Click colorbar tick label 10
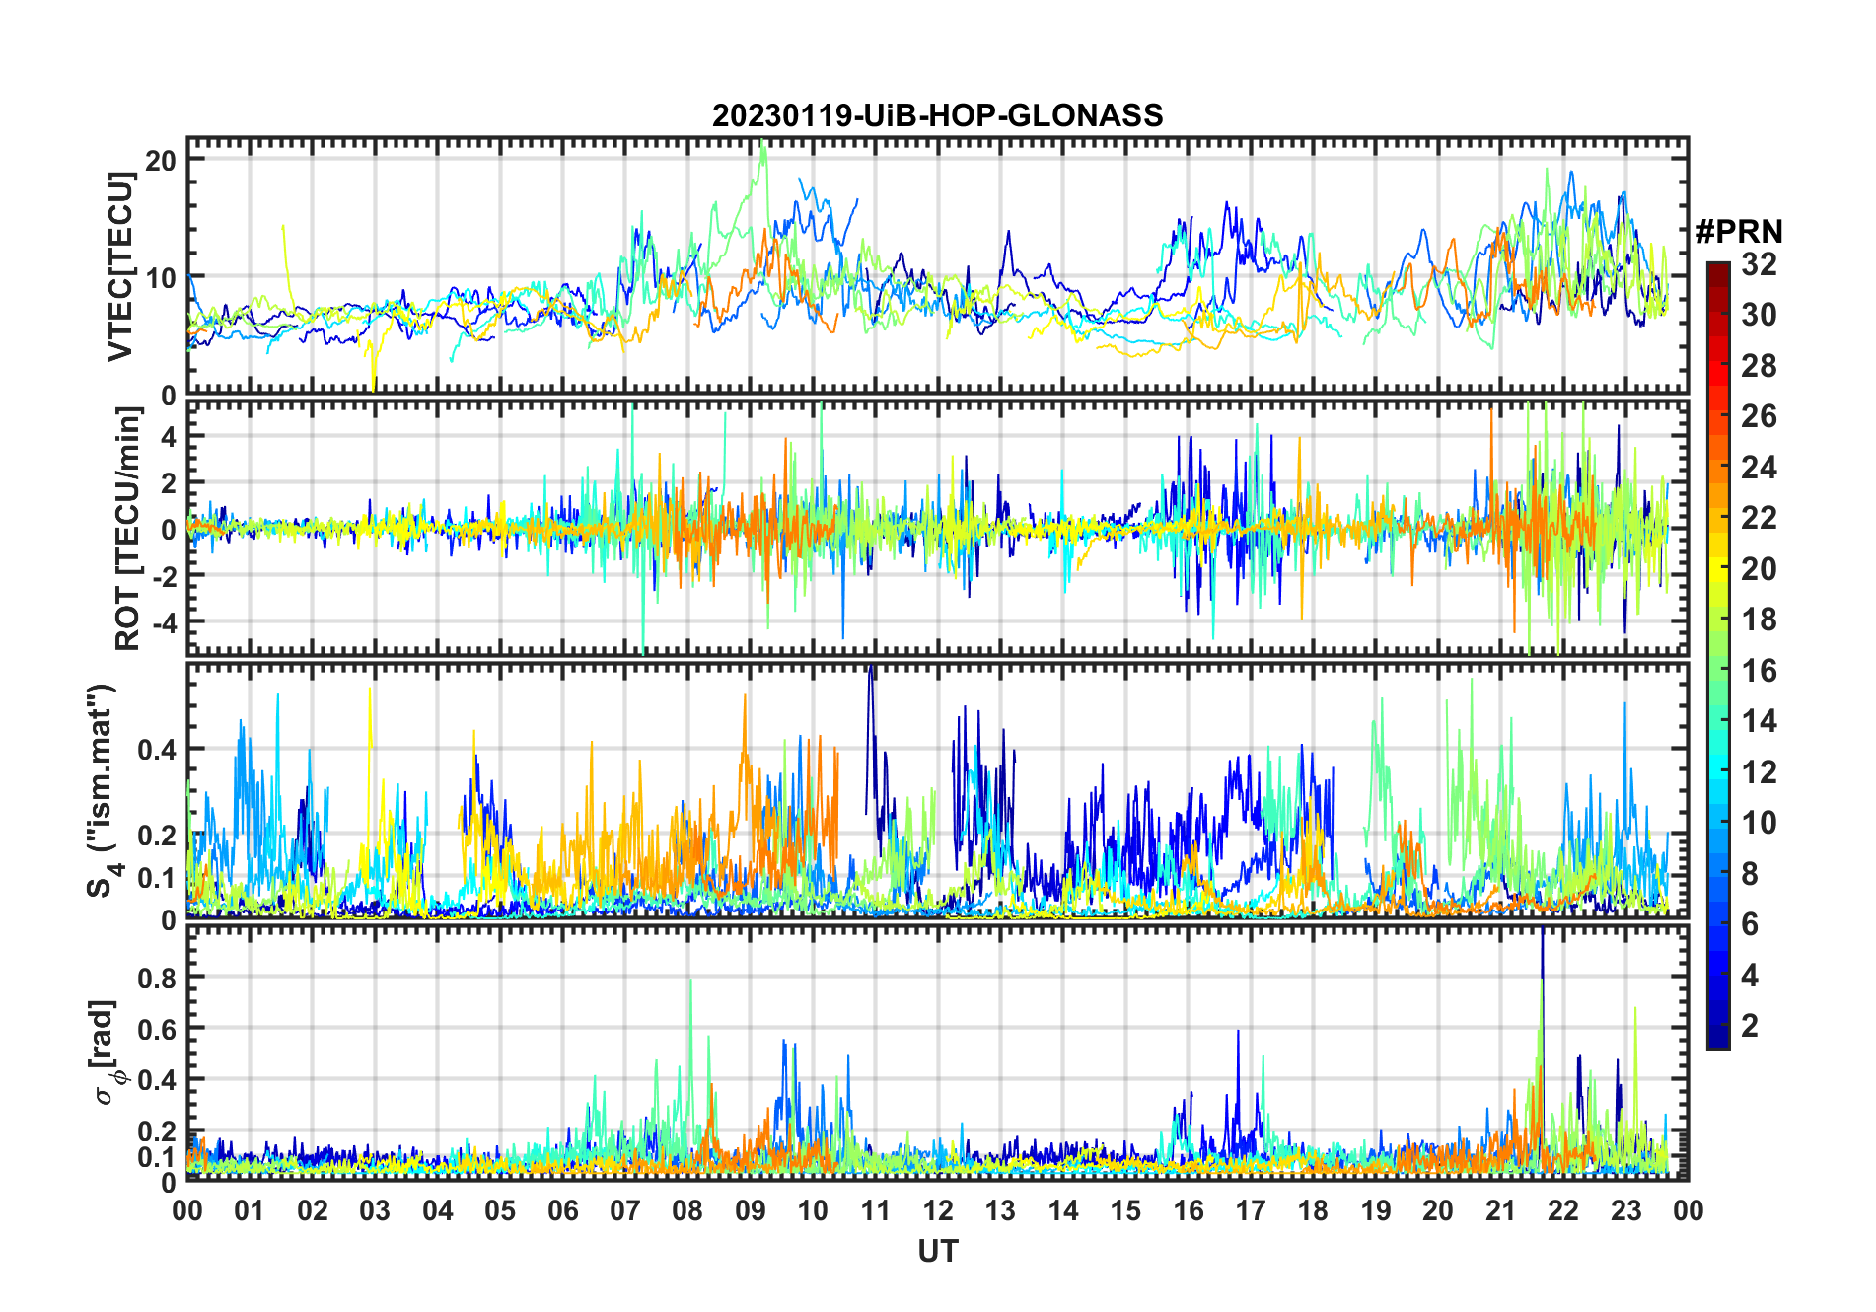The image size is (1876, 1312). 1759,823
